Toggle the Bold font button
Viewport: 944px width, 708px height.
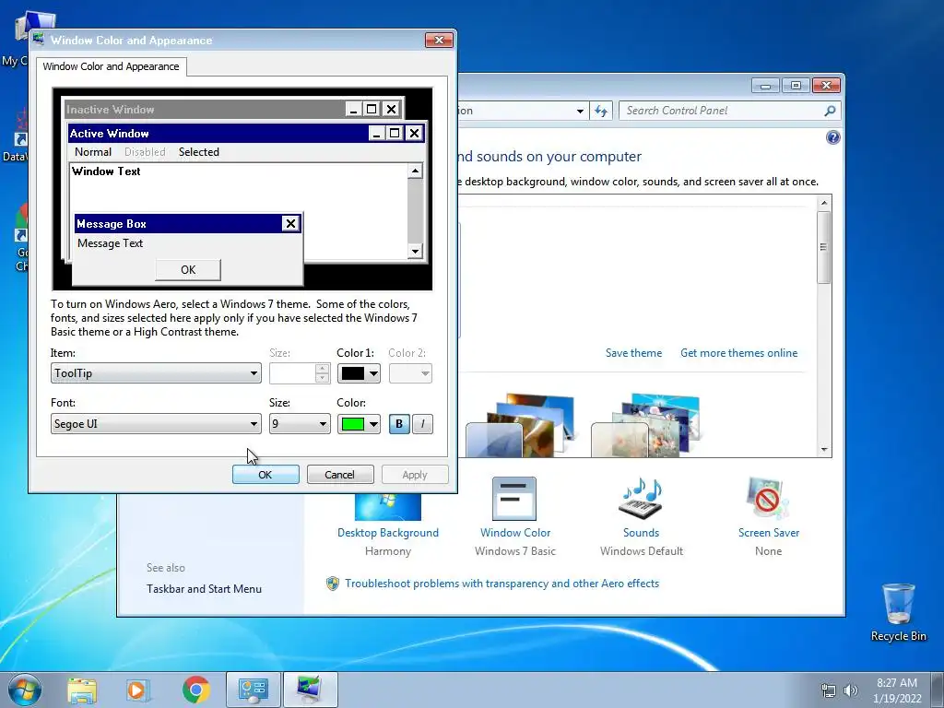[x=398, y=424]
